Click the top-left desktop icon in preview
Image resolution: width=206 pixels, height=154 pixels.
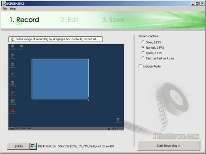12,47
